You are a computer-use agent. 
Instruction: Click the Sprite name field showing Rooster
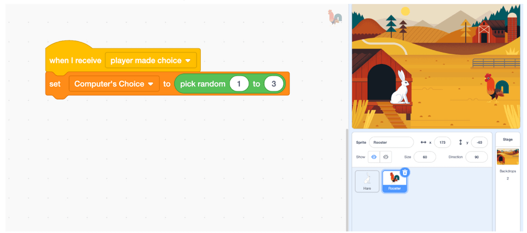tap(391, 142)
